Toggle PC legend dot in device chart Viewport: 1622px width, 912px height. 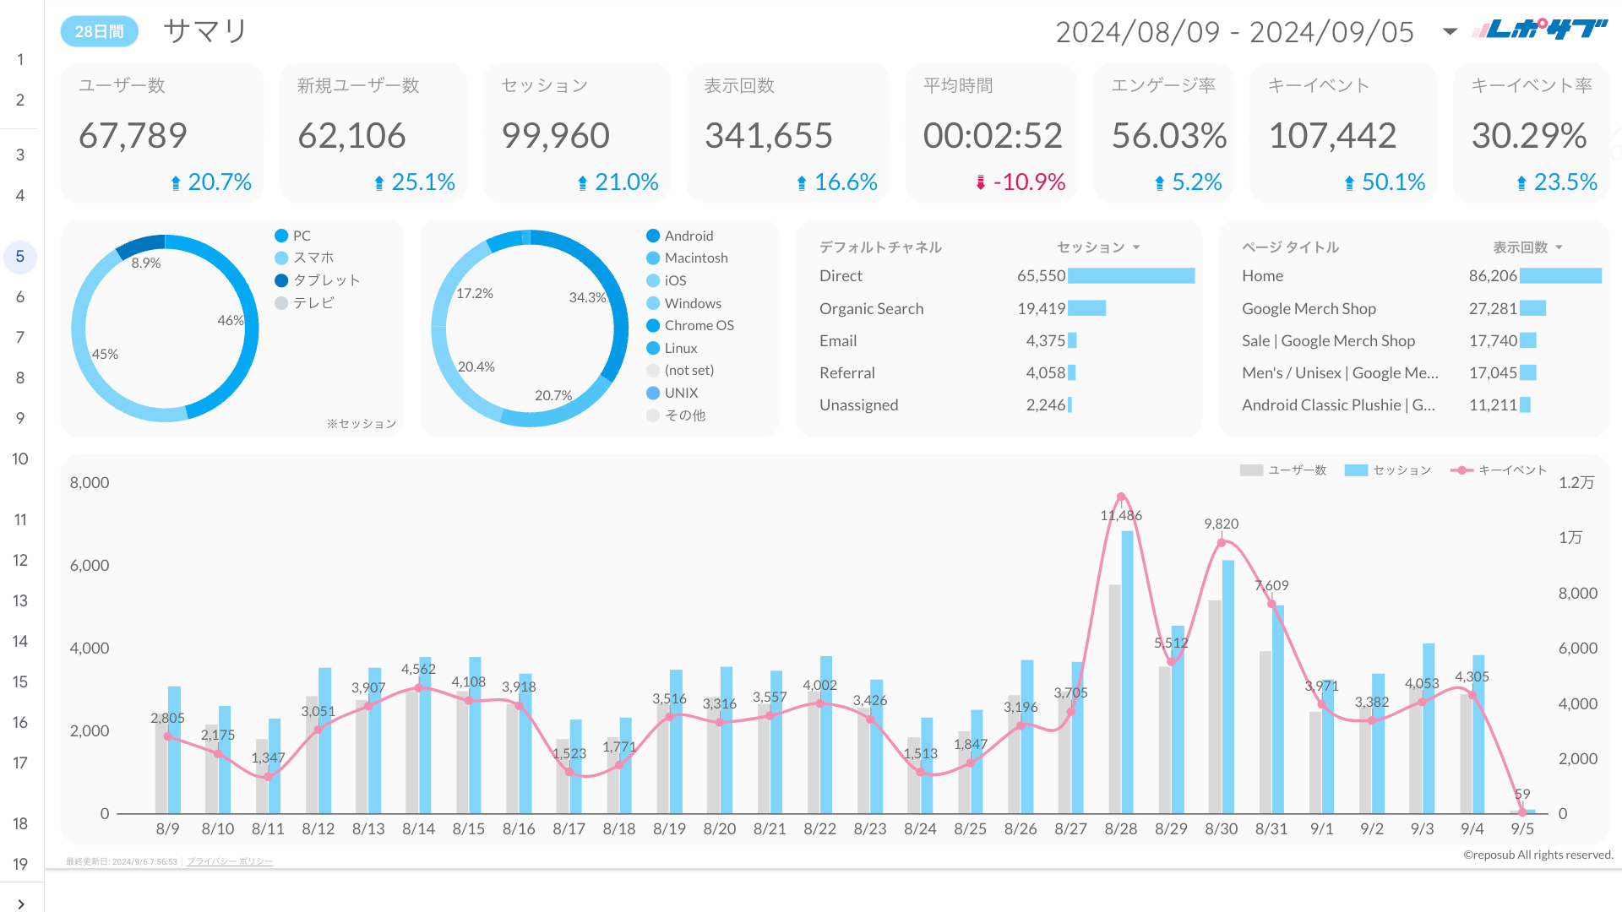click(x=281, y=236)
